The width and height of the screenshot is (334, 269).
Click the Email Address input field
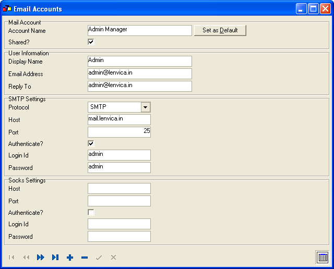[140, 74]
